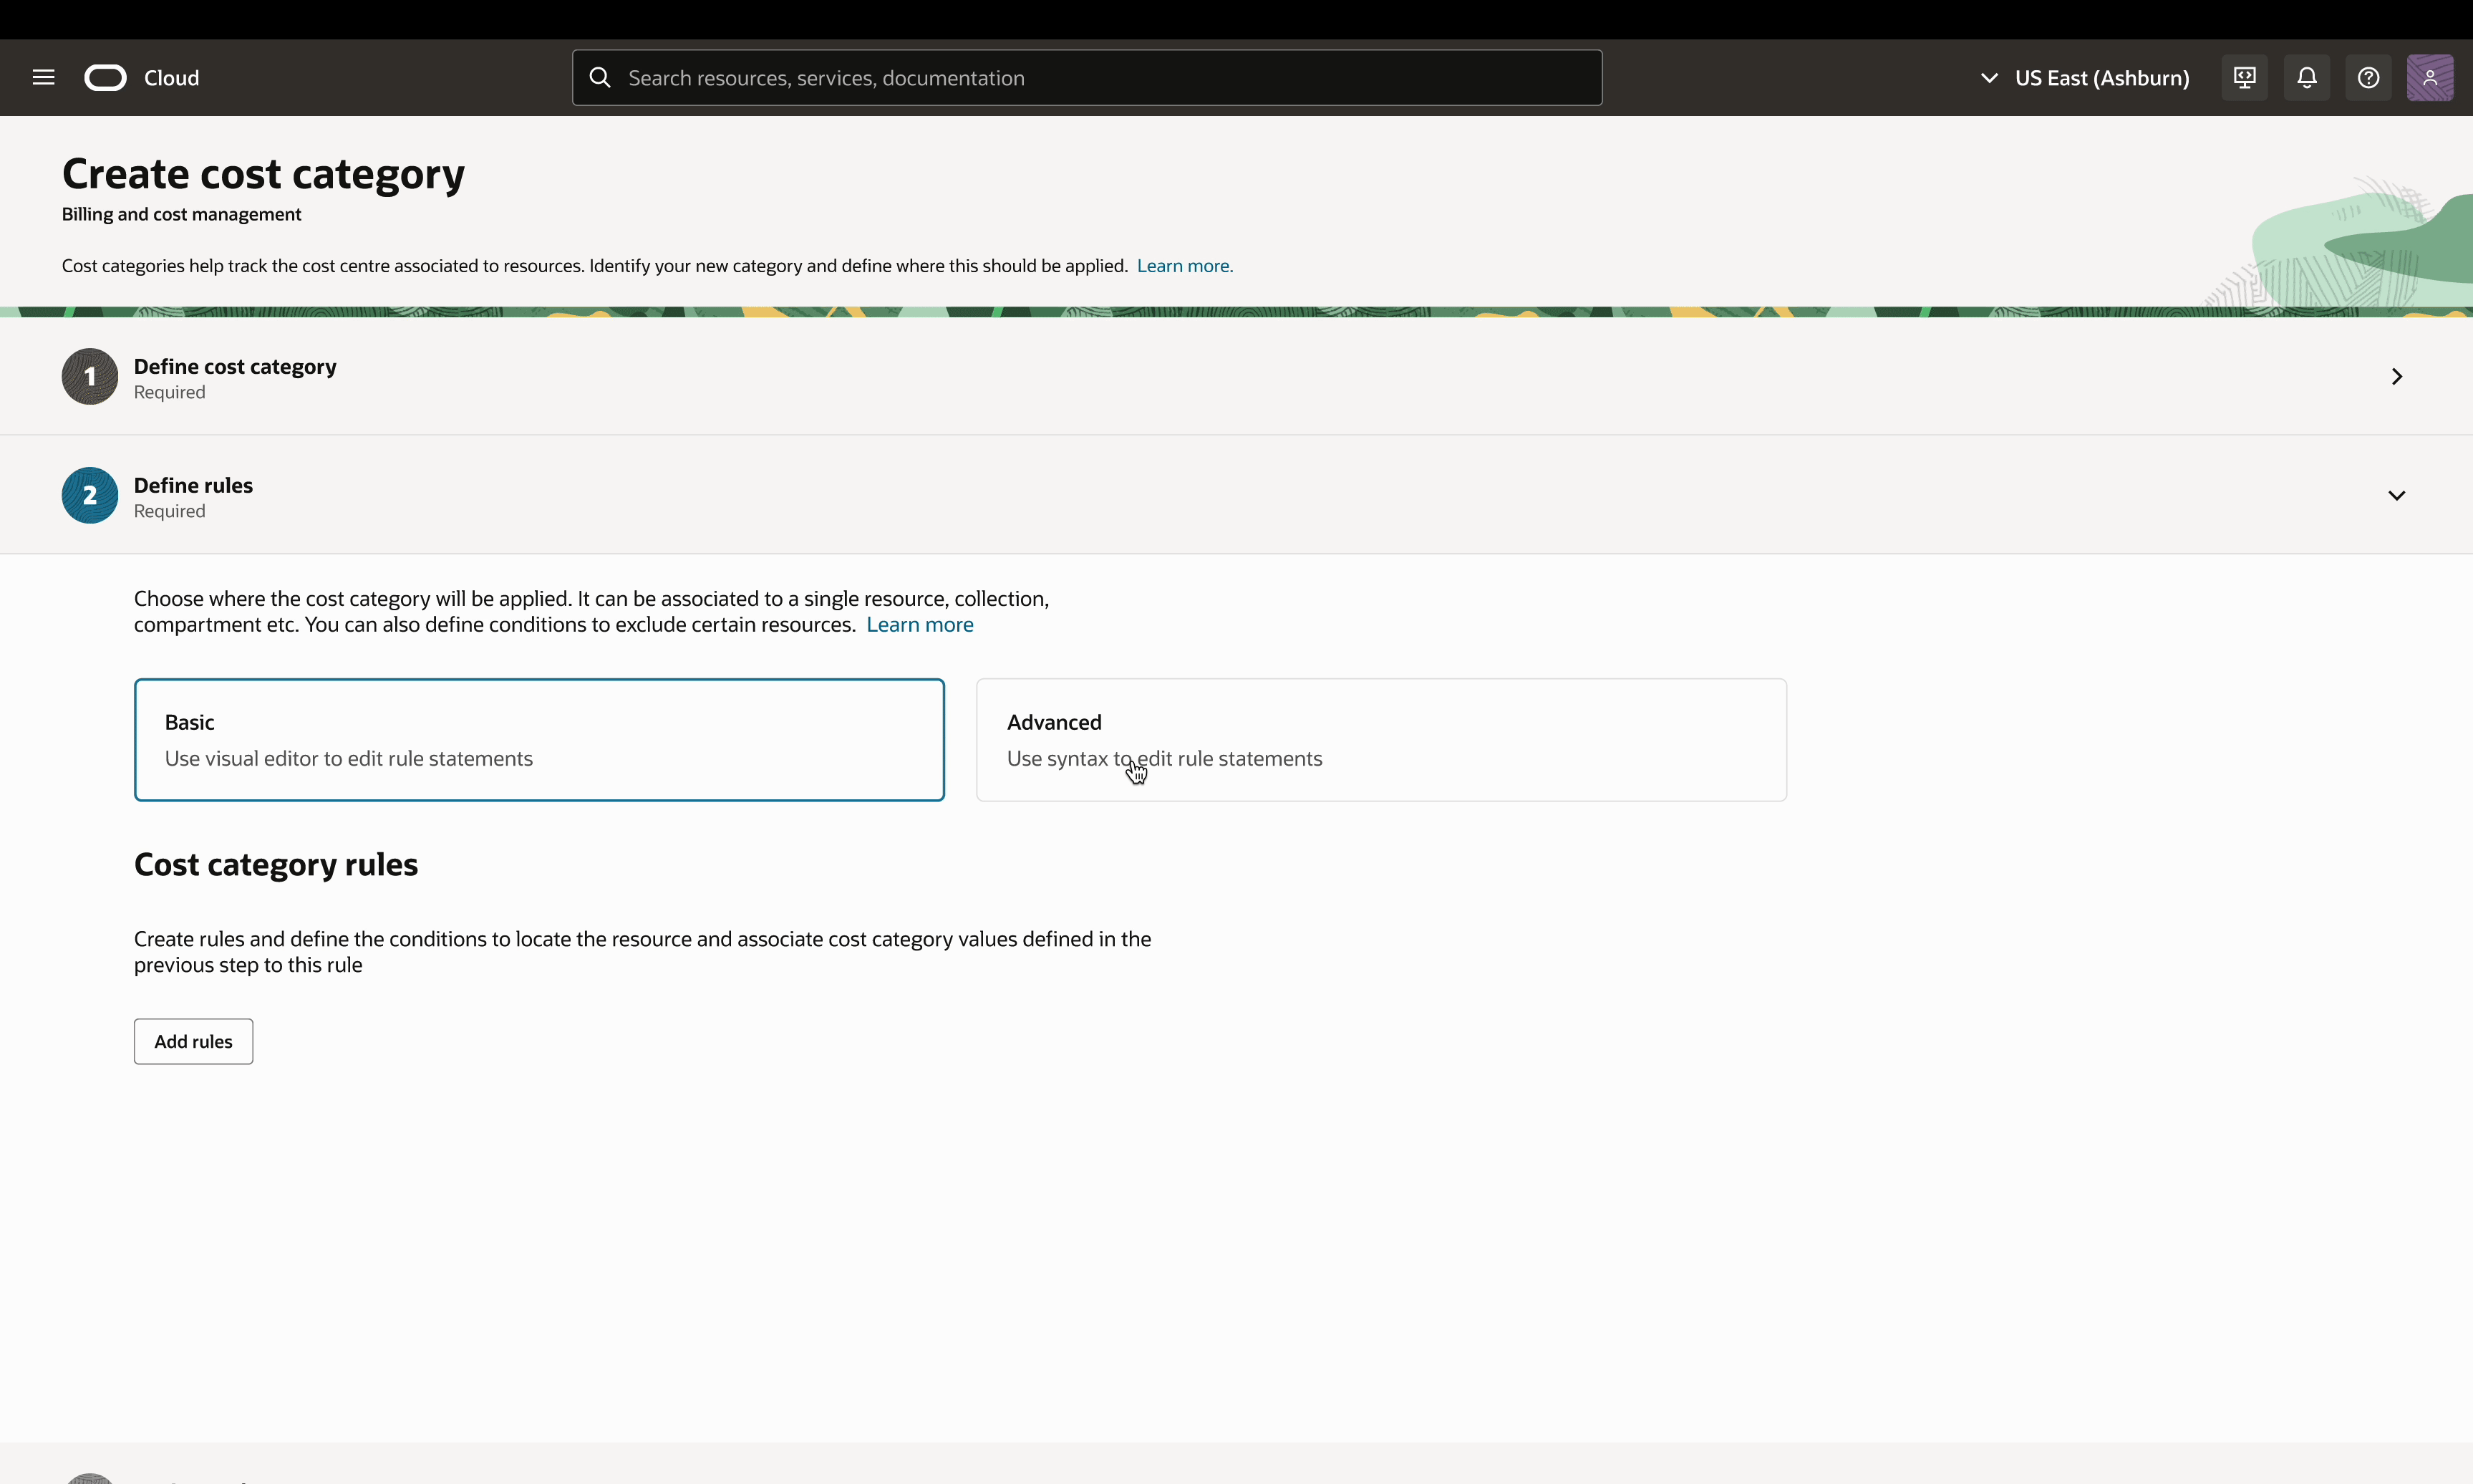Open the US East (Ashburn) region dropdown
This screenshot has height=1484, width=2473.
pos(2084,78)
